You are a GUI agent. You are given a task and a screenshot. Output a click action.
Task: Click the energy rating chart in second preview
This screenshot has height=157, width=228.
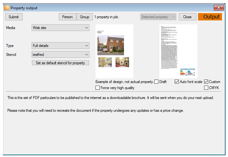click(187, 72)
